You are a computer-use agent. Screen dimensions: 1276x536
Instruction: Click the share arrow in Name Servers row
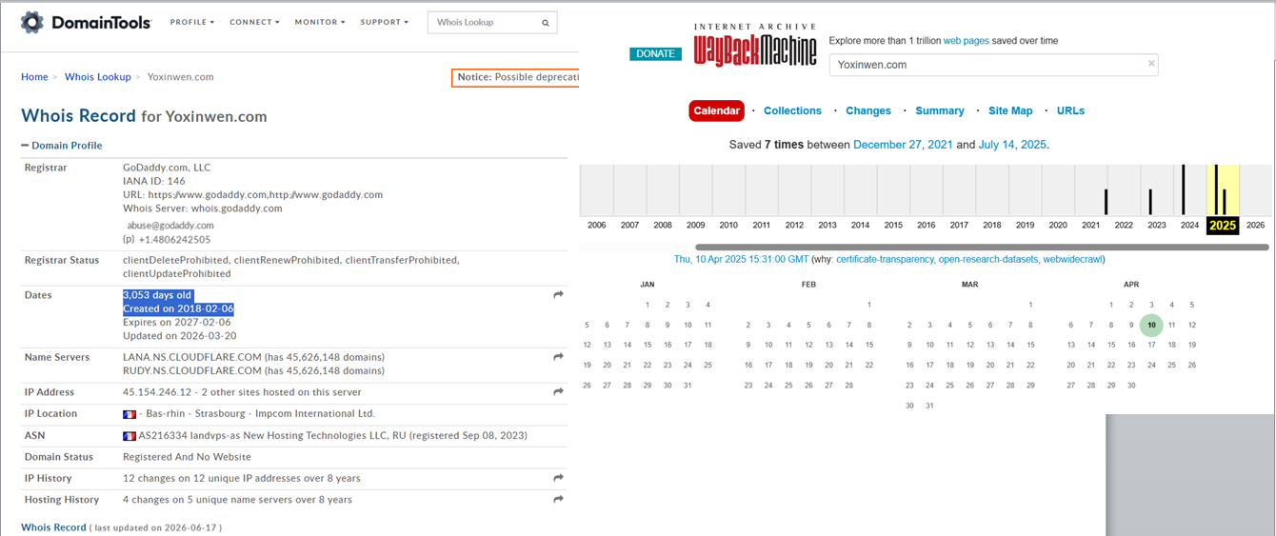click(x=558, y=357)
